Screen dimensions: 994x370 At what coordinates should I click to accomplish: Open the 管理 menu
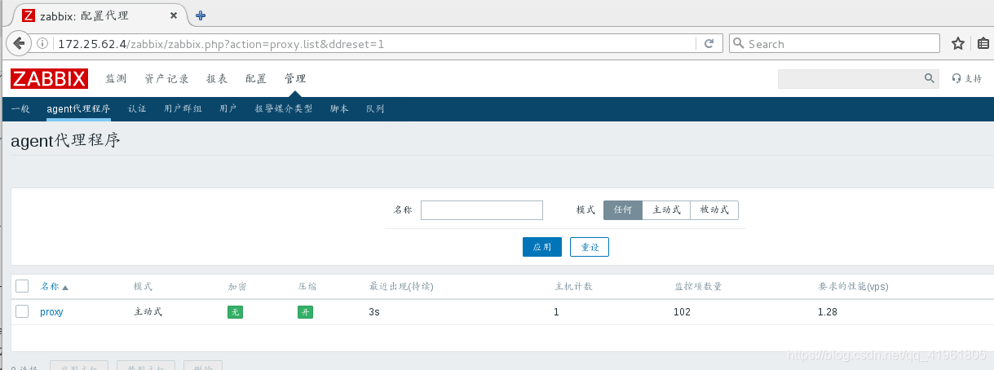[295, 78]
